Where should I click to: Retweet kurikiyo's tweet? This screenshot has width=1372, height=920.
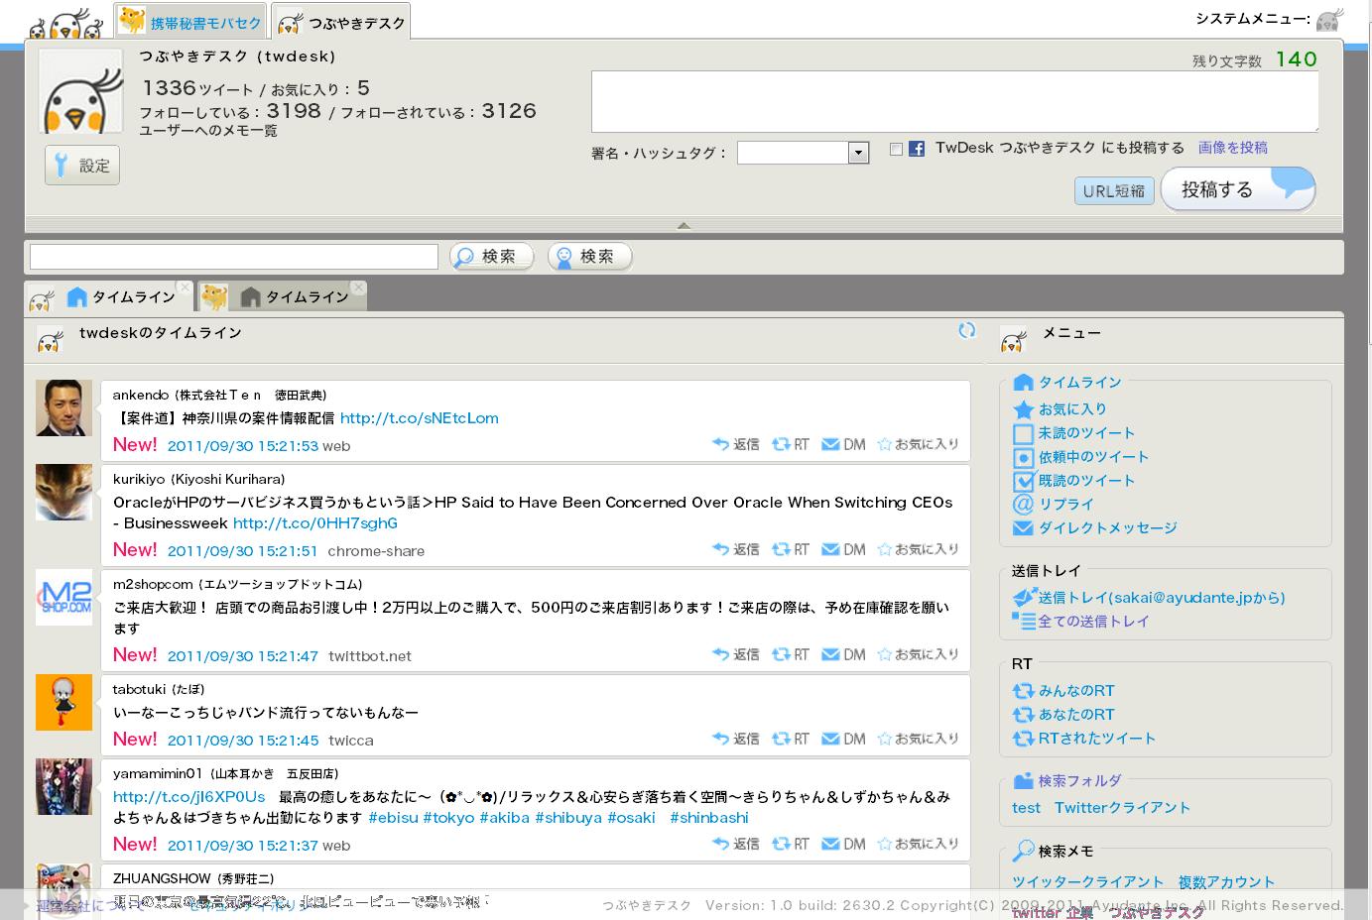[x=791, y=549]
